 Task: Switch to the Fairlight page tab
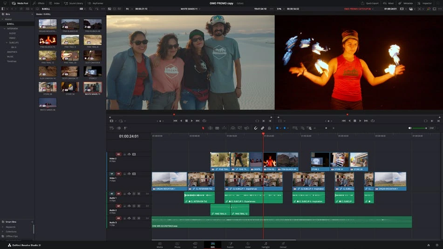[x=266, y=245]
